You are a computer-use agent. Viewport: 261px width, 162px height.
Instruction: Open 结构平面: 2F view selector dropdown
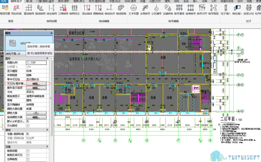(x=15, y=54)
